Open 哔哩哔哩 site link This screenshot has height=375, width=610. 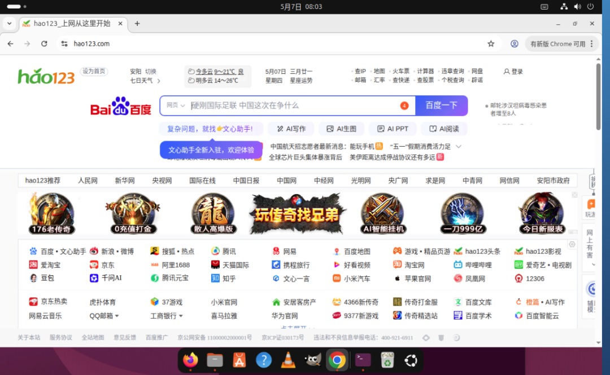[473, 265]
